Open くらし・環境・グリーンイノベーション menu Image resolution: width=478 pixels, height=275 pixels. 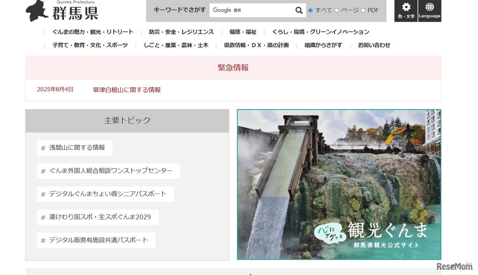click(321, 32)
